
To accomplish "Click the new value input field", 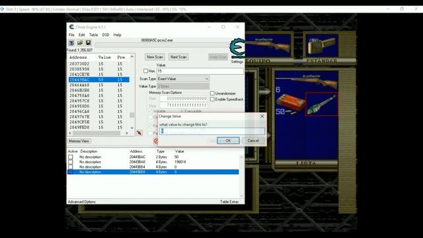I will tap(212, 131).
